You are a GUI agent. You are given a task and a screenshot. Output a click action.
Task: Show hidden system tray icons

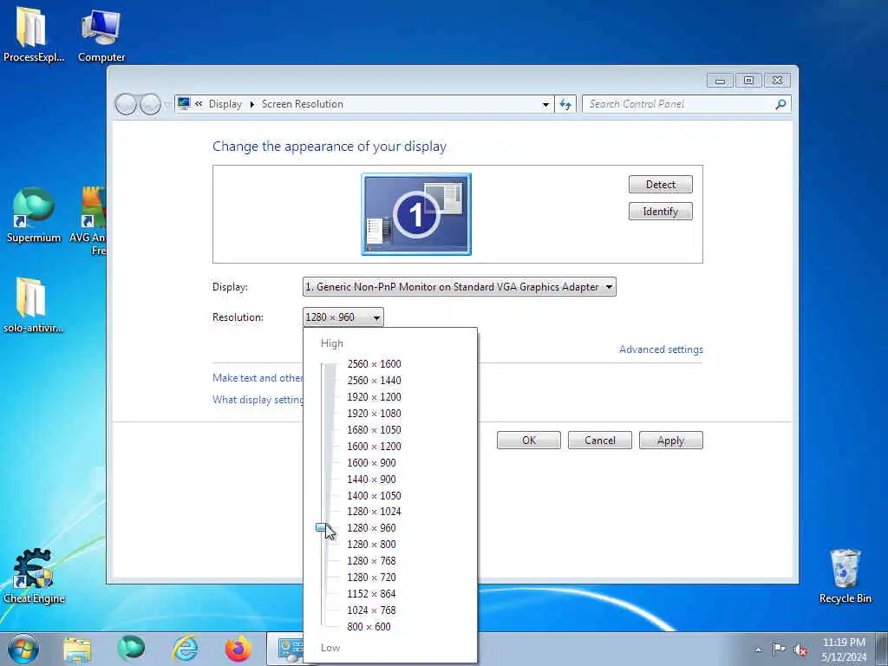(x=758, y=650)
